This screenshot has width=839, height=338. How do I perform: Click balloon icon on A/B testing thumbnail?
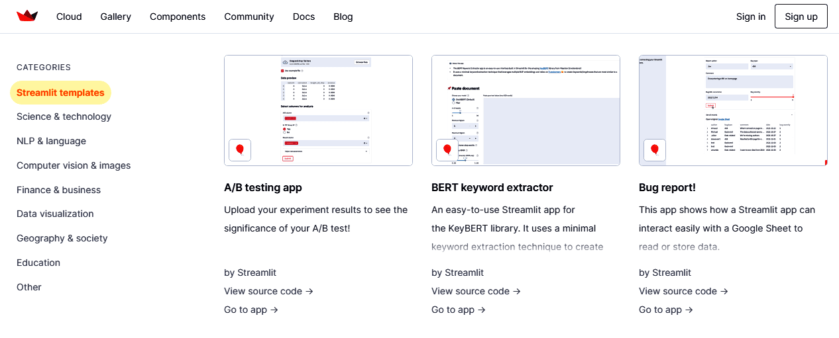pyautogui.click(x=240, y=150)
